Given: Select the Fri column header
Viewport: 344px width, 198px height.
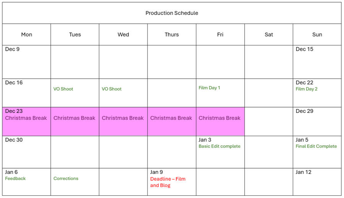Looking at the screenshot, I should [x=220, y=35].
